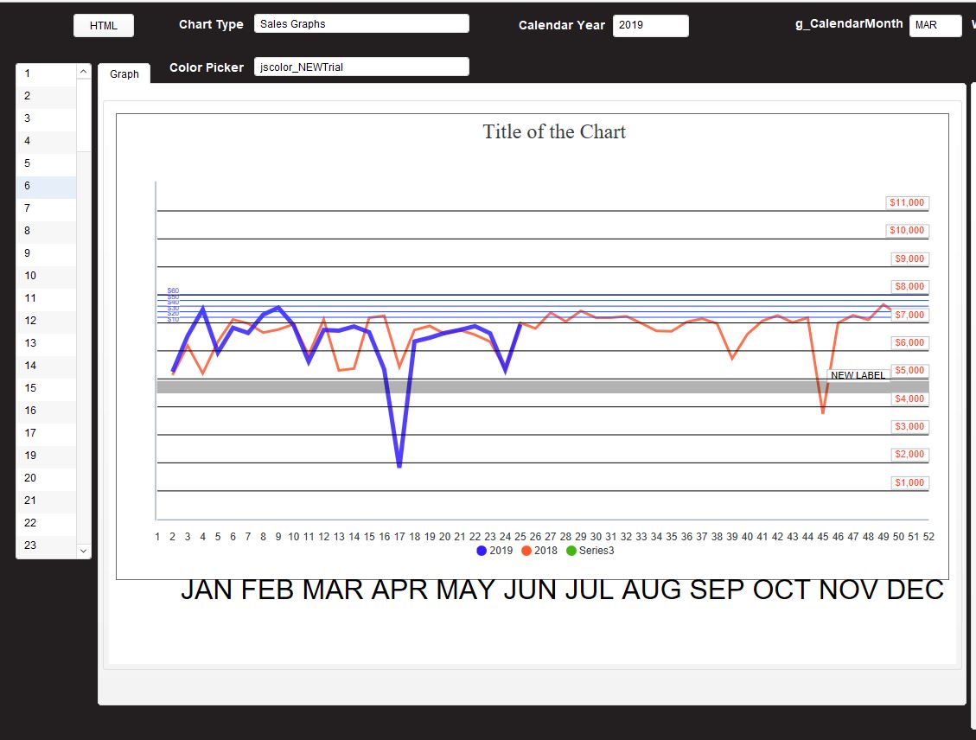Toggle Series3 by clicking its legend text
Screen dimensions: 976x740
pyautogui.click(x=597, y=550)
